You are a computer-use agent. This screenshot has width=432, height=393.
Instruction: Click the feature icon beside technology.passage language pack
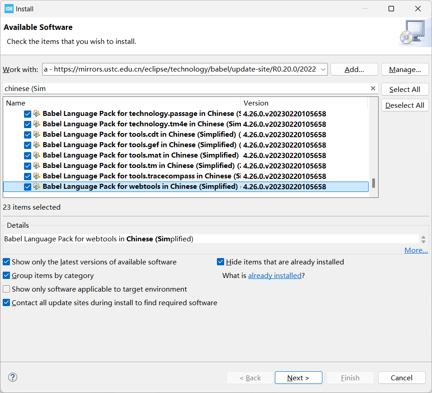37,114
